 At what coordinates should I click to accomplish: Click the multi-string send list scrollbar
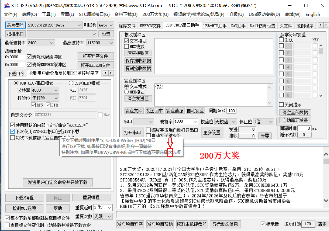coord(321,70)
